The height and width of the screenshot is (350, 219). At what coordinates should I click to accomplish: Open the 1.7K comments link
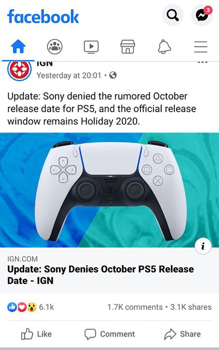(135, 307)
